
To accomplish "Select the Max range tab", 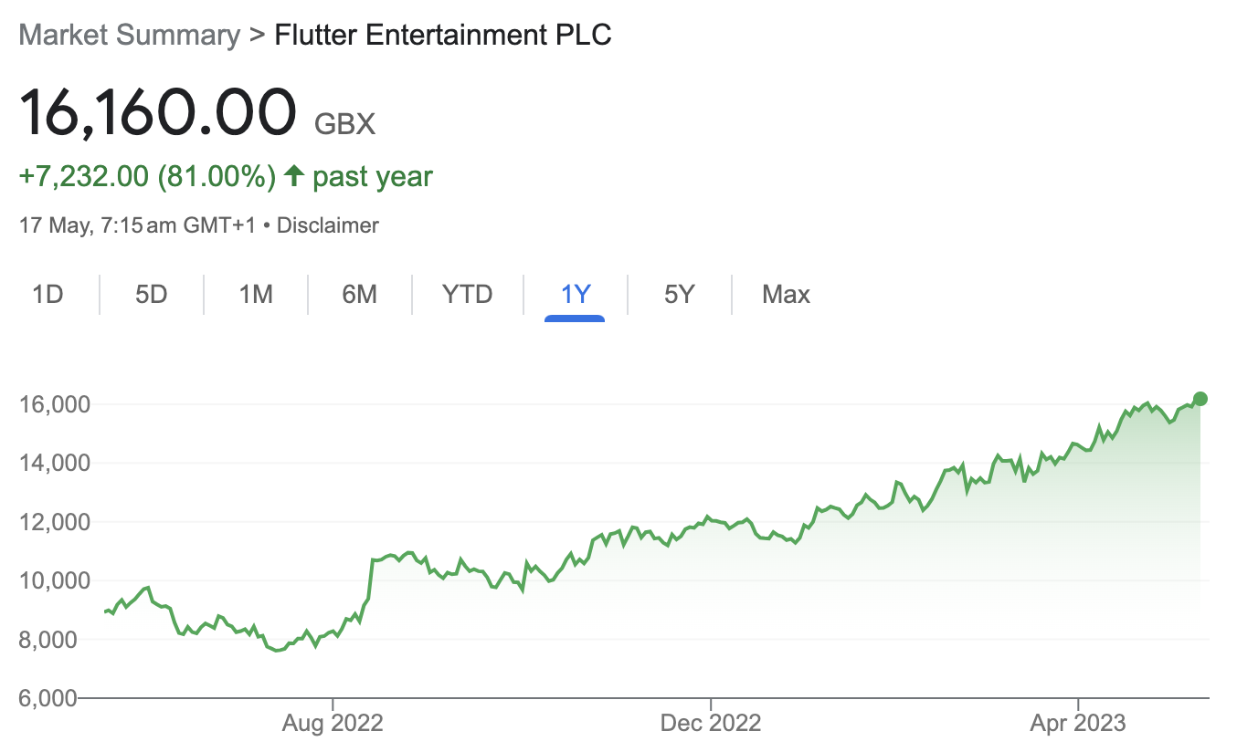I will pyautogui.click(x=786, y=295).
